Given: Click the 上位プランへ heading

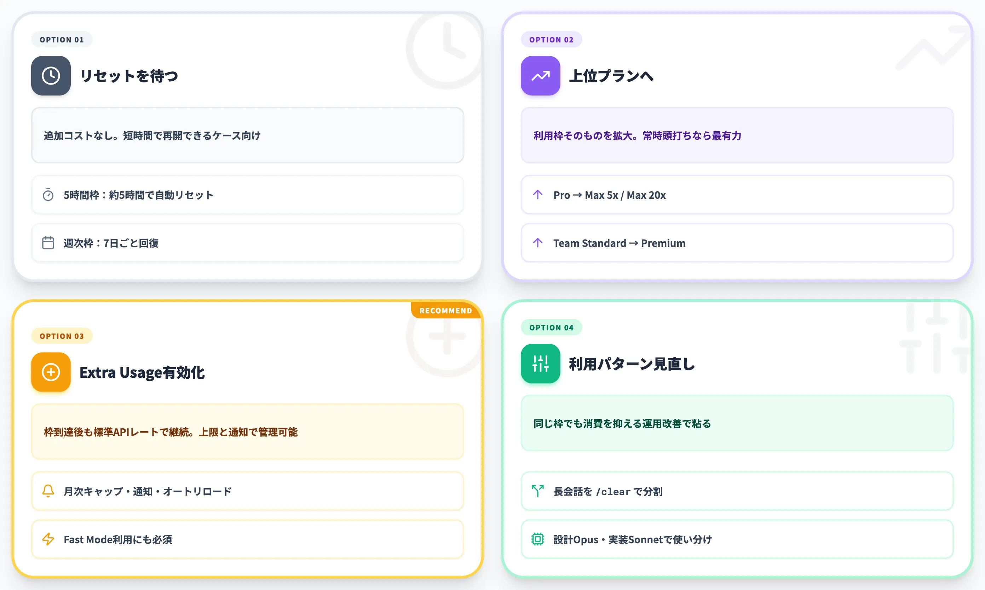Looking at the screenshot, I should (x=611, y=76).
